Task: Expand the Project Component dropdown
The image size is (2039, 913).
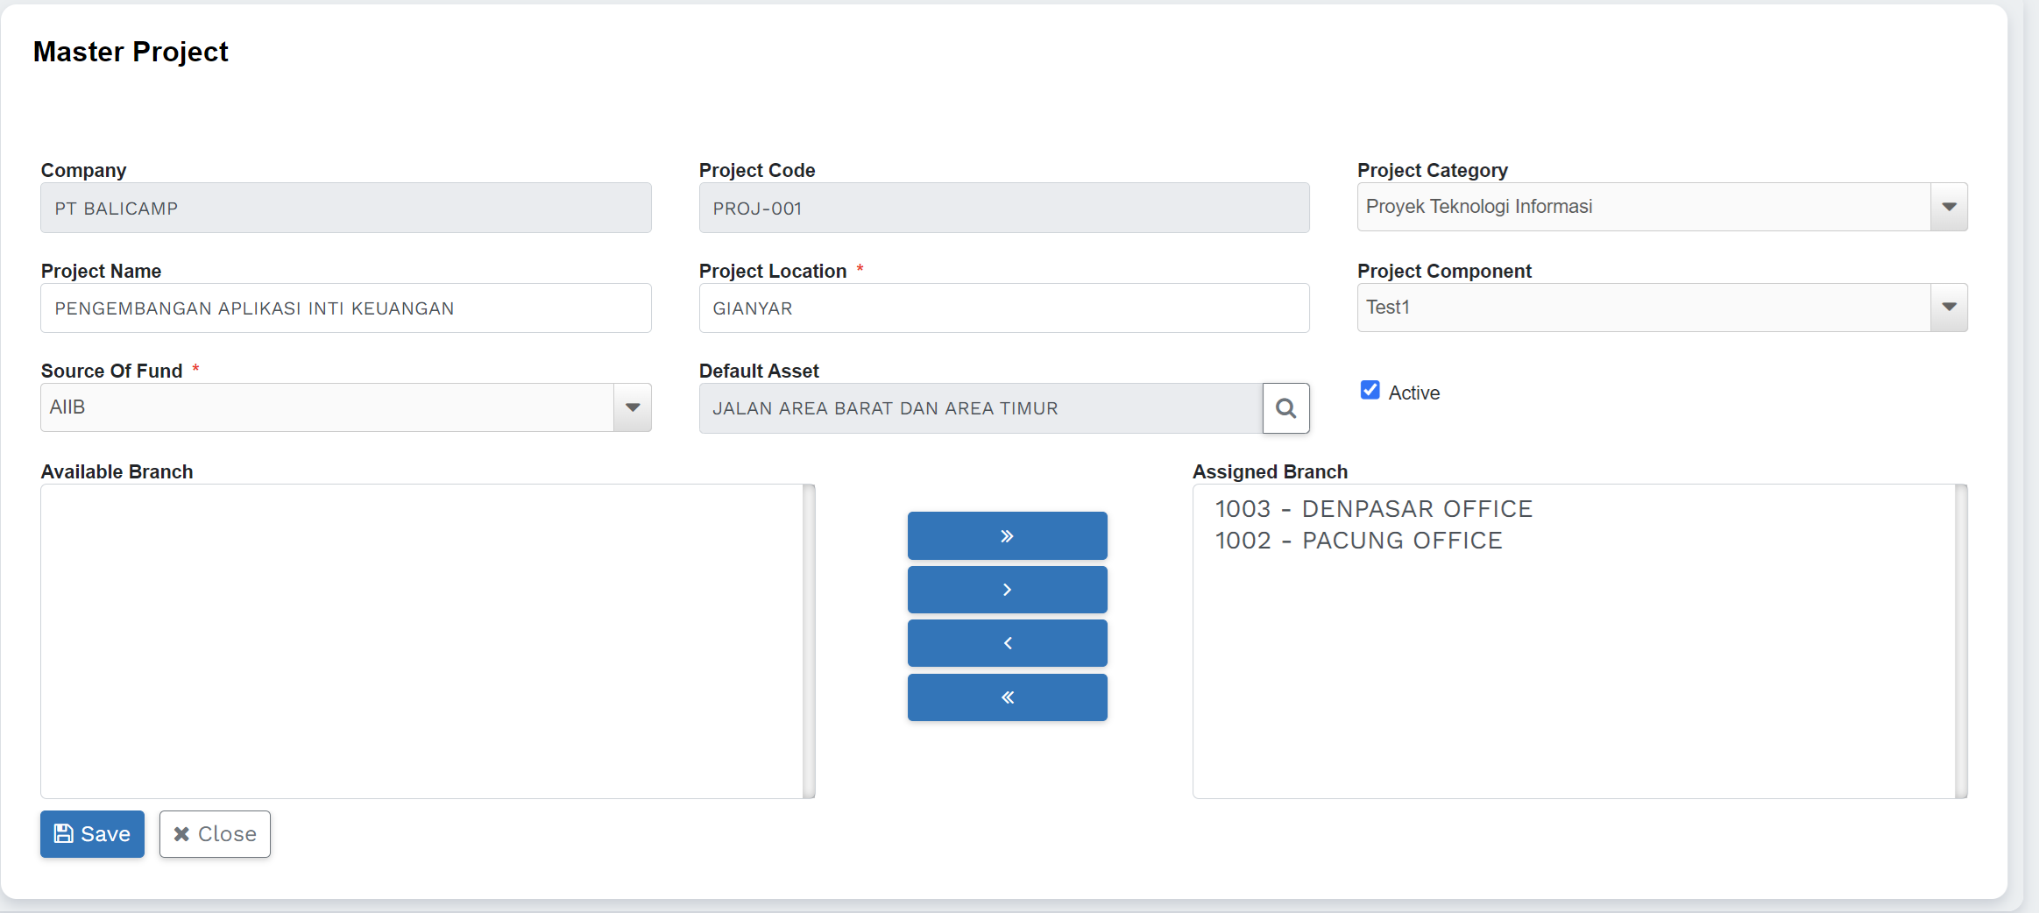Action: click(1949, 308)
